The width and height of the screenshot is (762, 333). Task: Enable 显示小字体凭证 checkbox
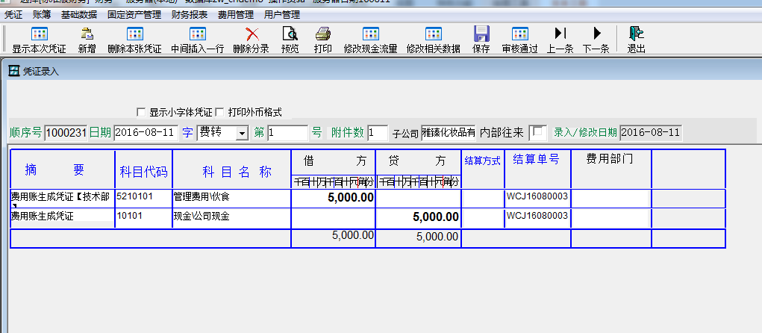point(141,112)
